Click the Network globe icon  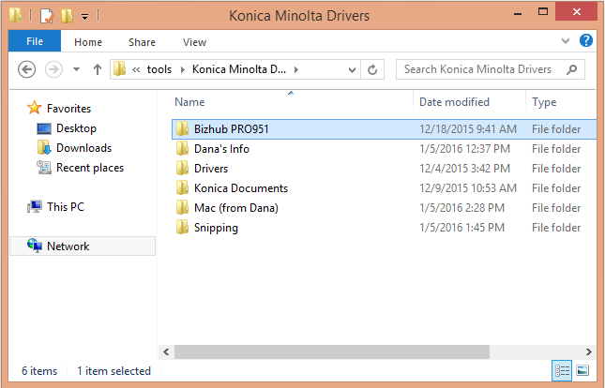(x=35, y=246)
